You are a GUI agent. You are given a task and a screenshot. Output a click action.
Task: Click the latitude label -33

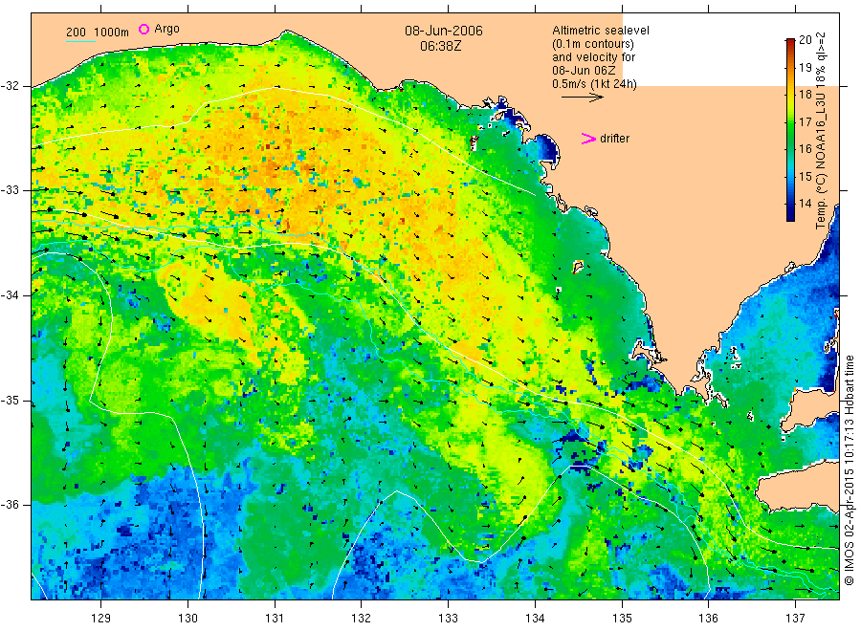[10, 190]
